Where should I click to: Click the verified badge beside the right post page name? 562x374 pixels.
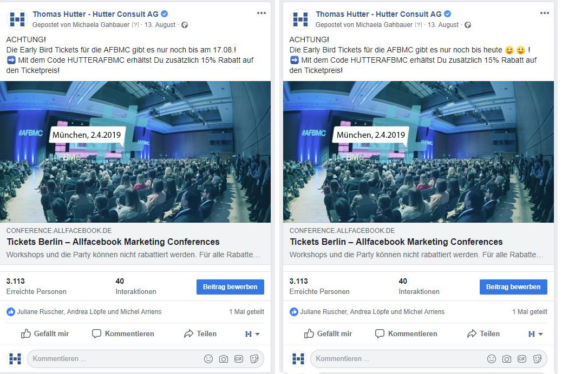(x=447, y=14)
